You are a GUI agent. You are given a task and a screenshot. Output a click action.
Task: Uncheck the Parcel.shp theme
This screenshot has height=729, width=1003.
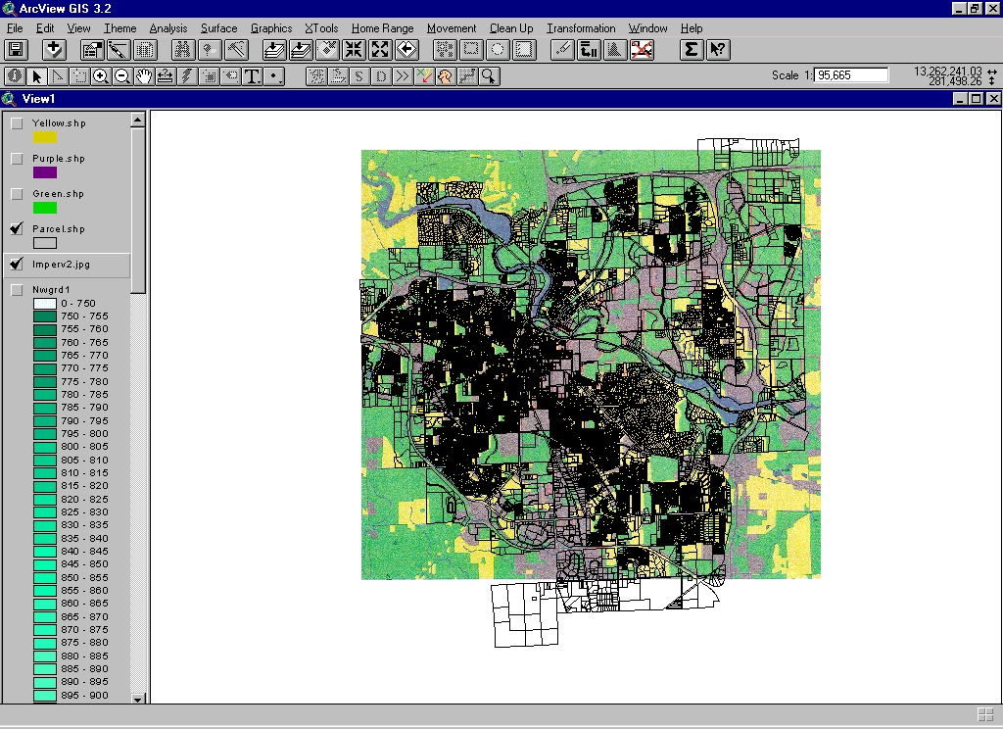(17, 229)
